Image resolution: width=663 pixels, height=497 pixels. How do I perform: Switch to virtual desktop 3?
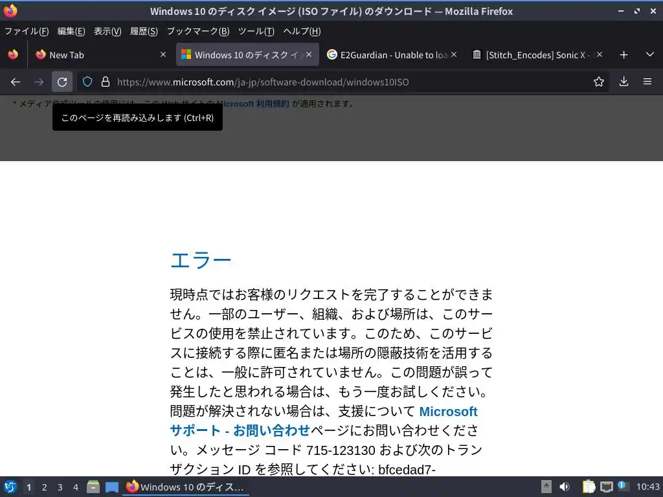(x=60, y=487)
